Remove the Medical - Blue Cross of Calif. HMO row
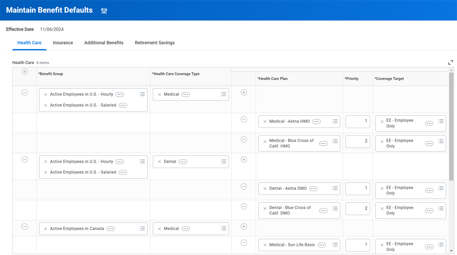The image size is (457, 255). click(x=244, y=139)
